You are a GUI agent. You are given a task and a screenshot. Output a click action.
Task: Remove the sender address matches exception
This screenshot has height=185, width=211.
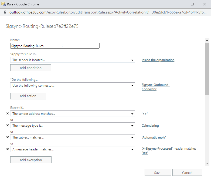point(8,114)
